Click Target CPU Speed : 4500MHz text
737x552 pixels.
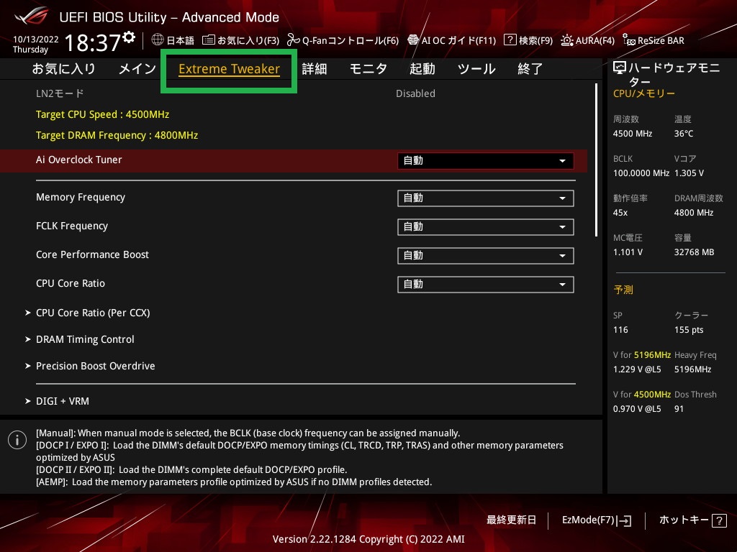click(x=102, y=114)
